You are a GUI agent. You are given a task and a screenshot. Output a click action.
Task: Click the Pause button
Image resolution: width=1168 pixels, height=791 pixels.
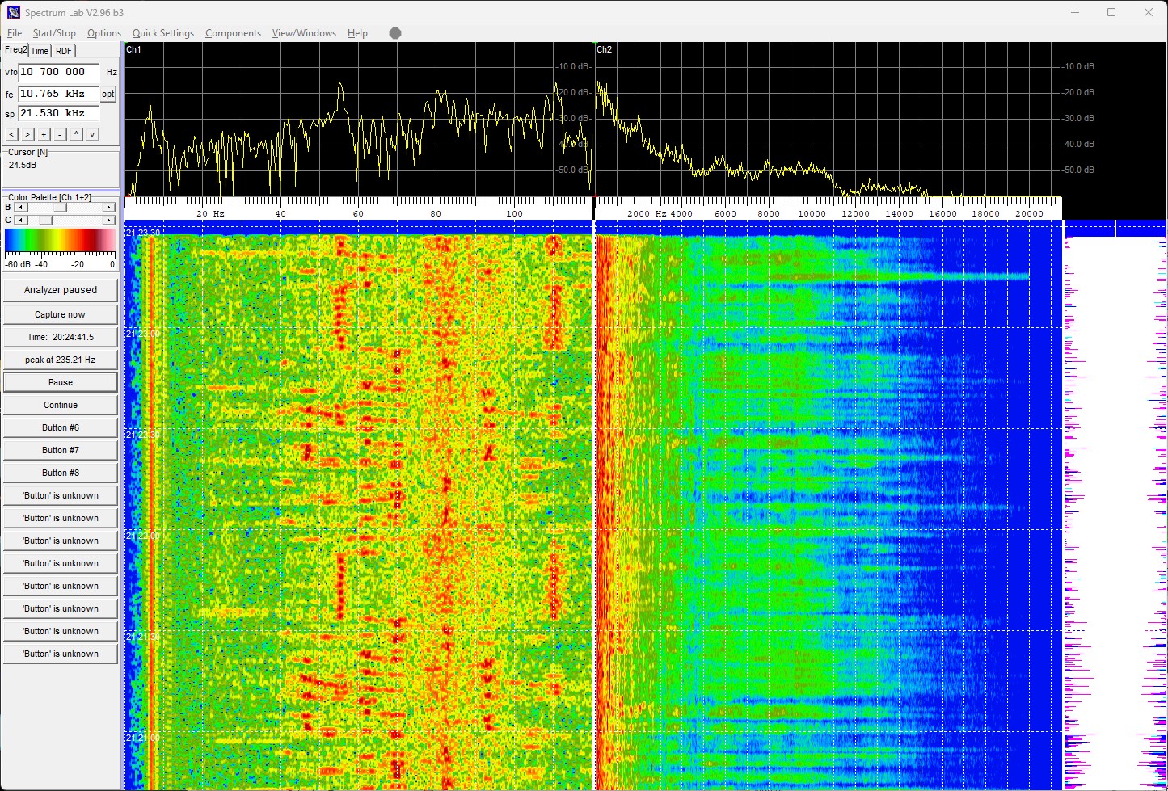coord(61,382)
